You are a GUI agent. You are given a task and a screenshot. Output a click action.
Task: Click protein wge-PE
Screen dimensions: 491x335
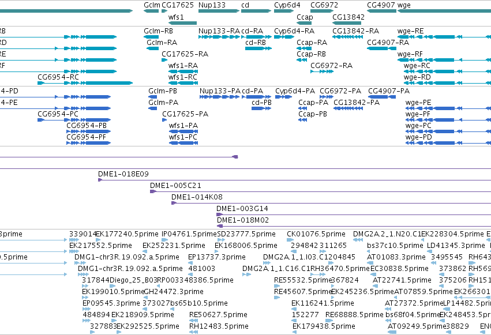pos(418,103)
